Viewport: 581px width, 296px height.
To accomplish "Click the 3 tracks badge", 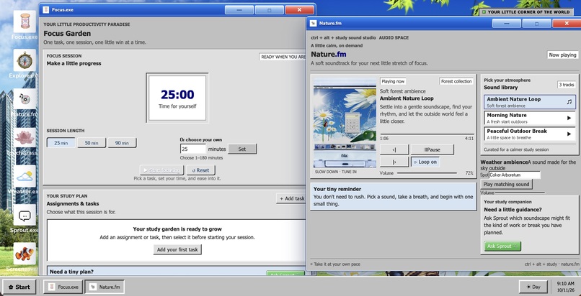I will click(566, 85).
